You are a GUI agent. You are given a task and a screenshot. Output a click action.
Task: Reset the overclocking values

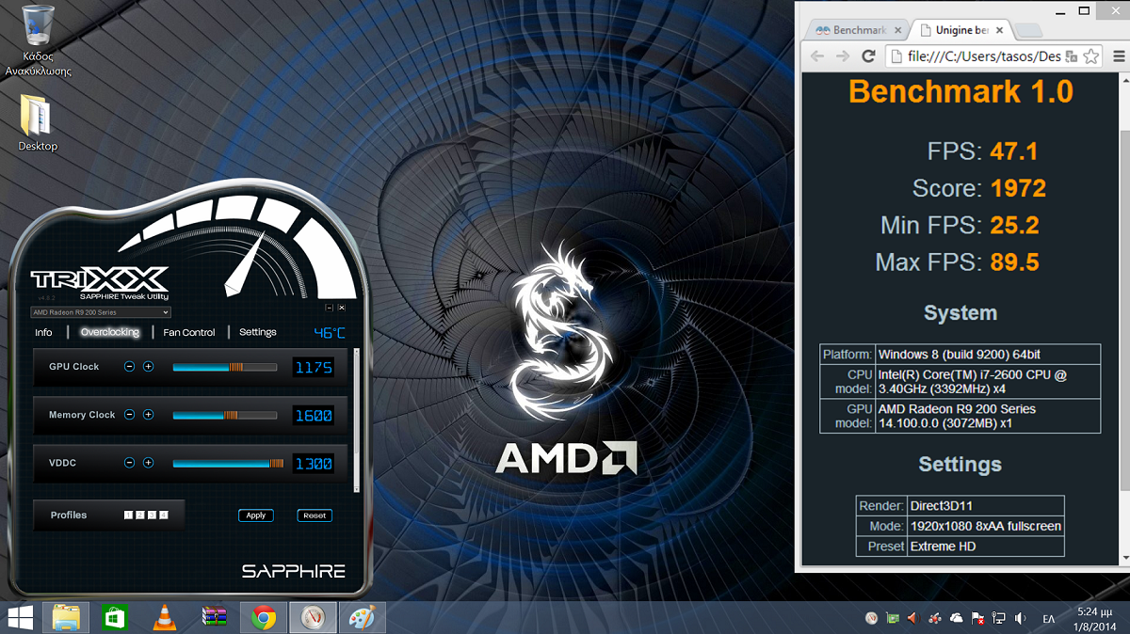(x=315, y=515)
